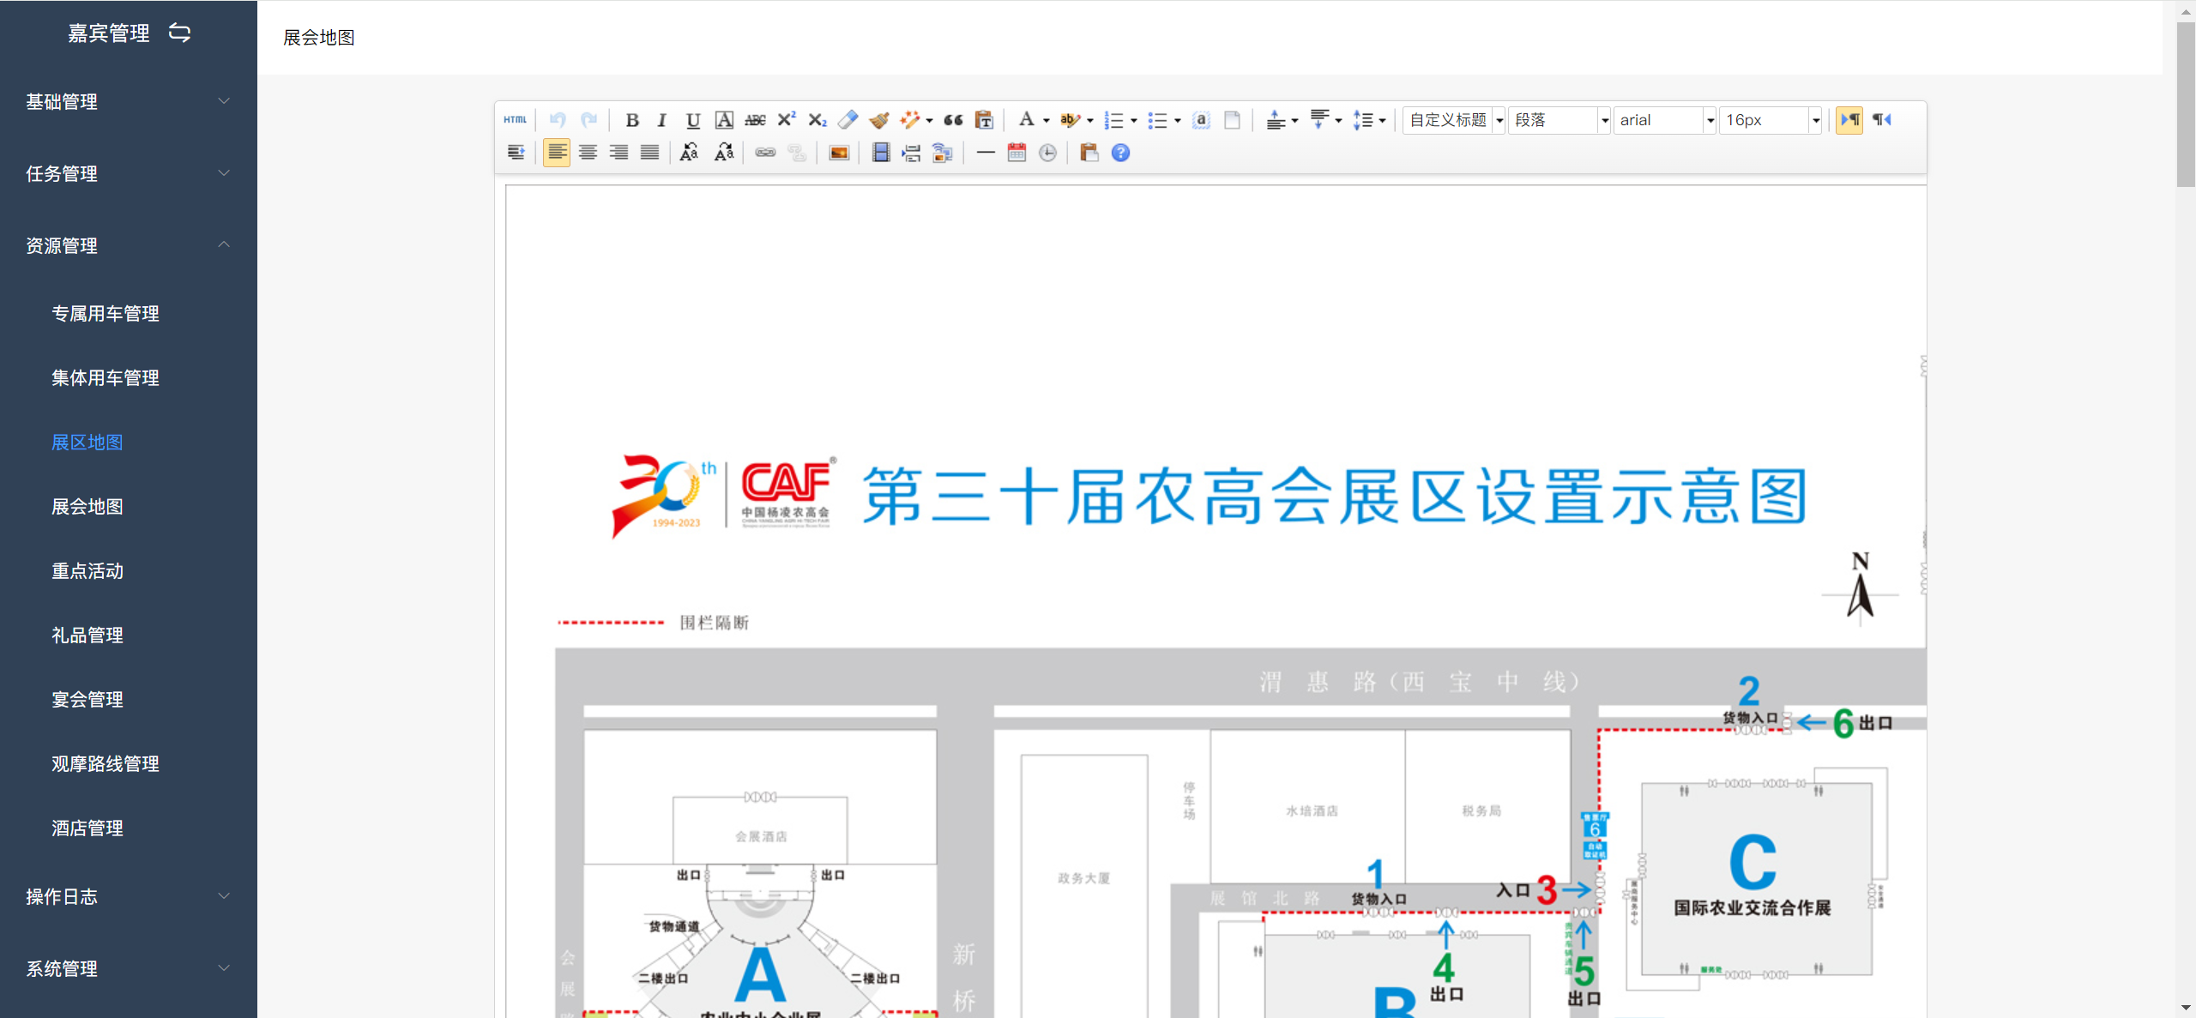Select the format brush tool
The height and width of the screenshot is (1018, 2196).
[879, 120]
